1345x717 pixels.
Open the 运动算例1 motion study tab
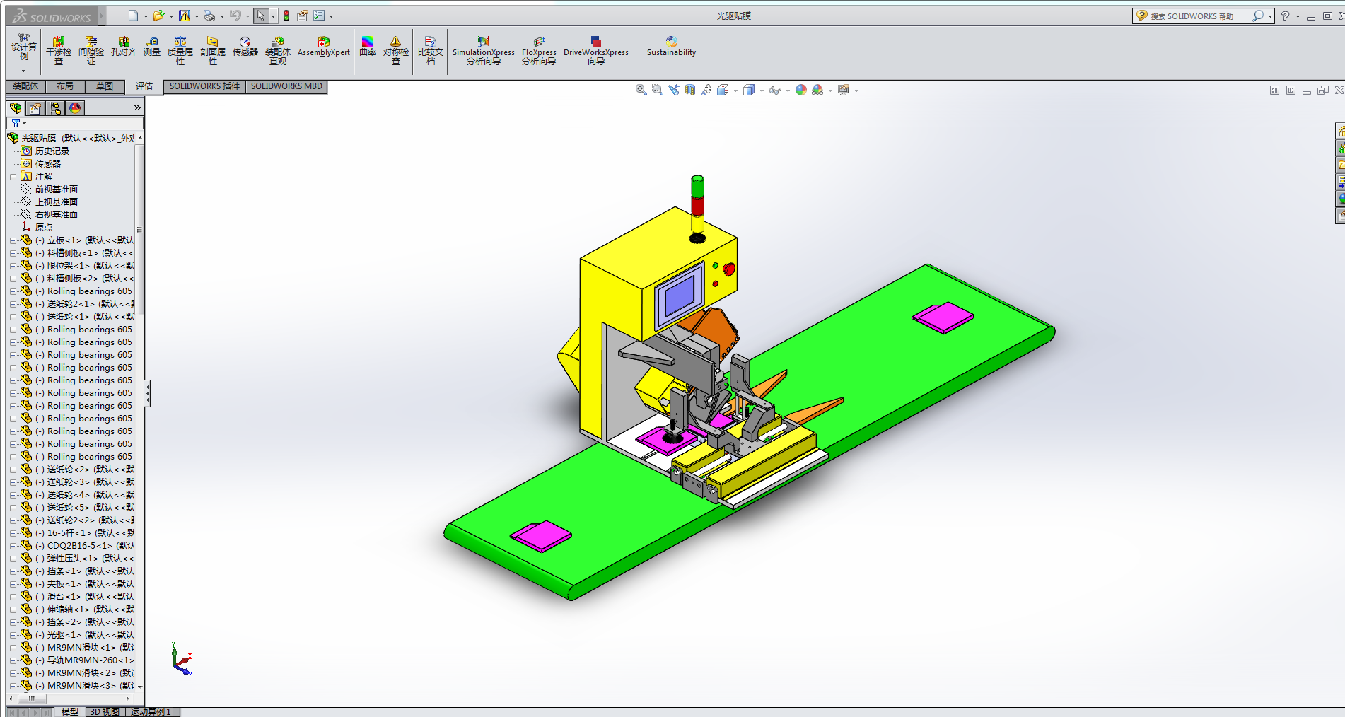[151, 711]
